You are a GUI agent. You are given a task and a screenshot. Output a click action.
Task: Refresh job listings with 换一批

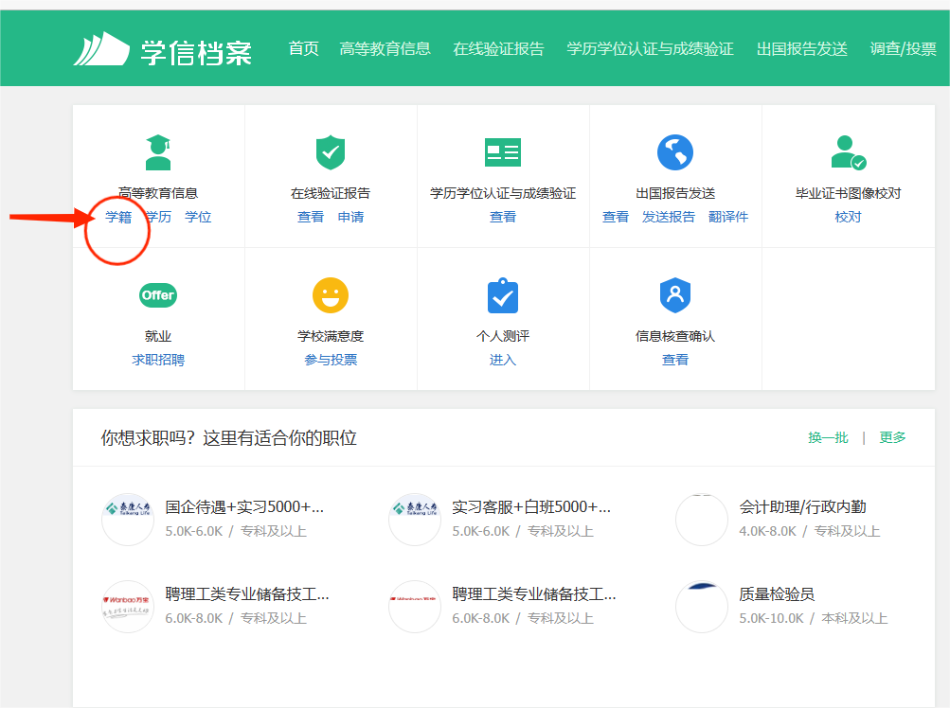[x=828, y=437]
